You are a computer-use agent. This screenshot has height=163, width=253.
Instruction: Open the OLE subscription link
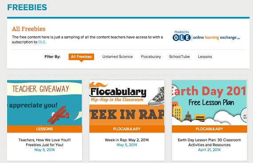[42, 42]
